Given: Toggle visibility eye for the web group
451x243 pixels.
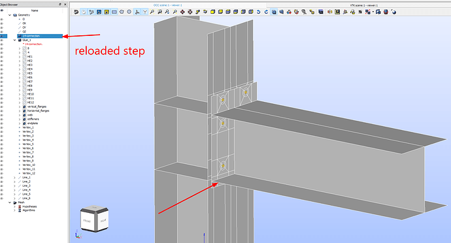Looking at the screenshot, I should [x=2, y=115].
